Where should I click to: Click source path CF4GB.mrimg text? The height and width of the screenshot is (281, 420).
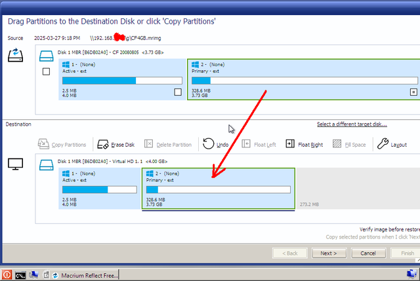125,38
